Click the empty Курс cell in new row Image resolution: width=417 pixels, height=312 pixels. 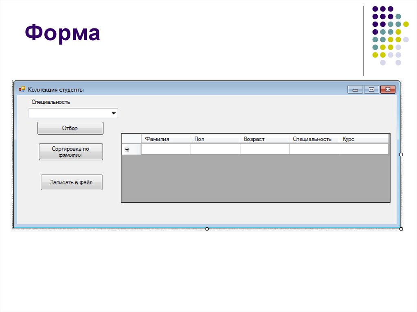364,149
